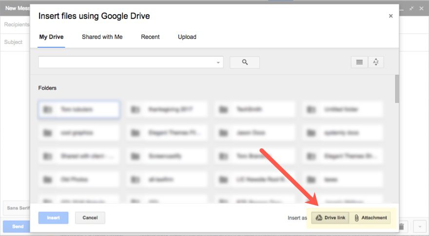Select Drive link insert option

click(x=330, y=217)
